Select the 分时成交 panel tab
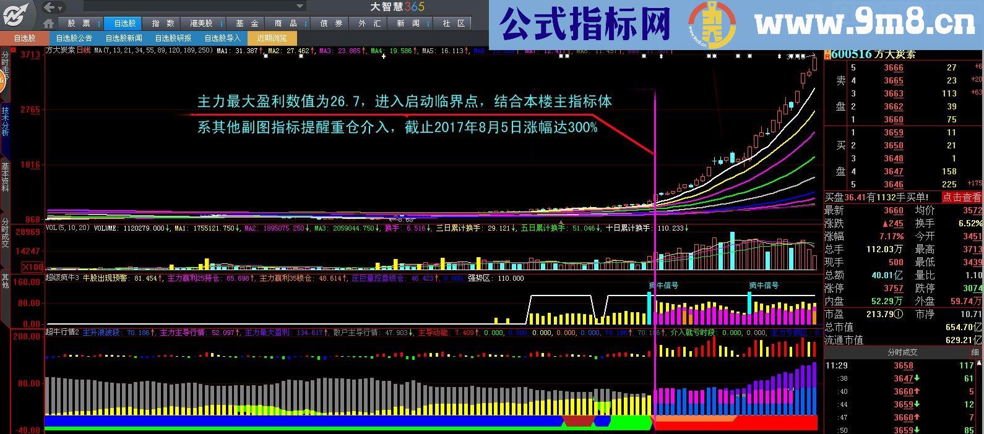 (902, 352)
